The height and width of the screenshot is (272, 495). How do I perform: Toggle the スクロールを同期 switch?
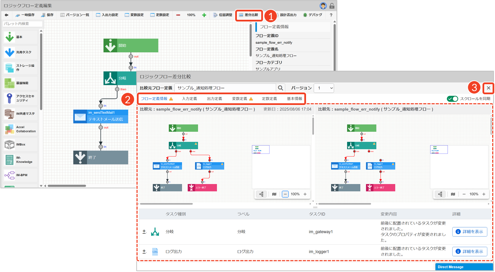[452, 99]
